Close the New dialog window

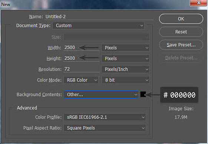coord(198,3)
